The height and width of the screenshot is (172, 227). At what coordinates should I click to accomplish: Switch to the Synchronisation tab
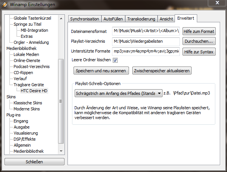click(84, 19)
